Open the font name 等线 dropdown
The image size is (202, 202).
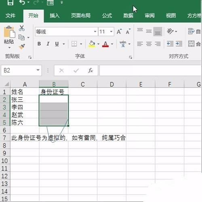coord(95,32)
